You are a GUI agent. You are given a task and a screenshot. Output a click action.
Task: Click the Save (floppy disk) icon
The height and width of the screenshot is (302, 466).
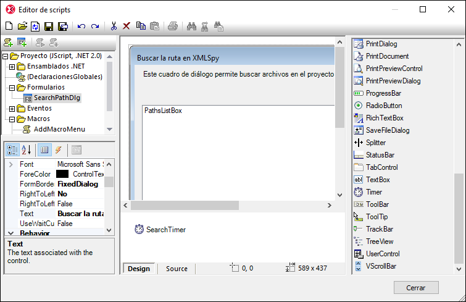[x=48, y=26]
